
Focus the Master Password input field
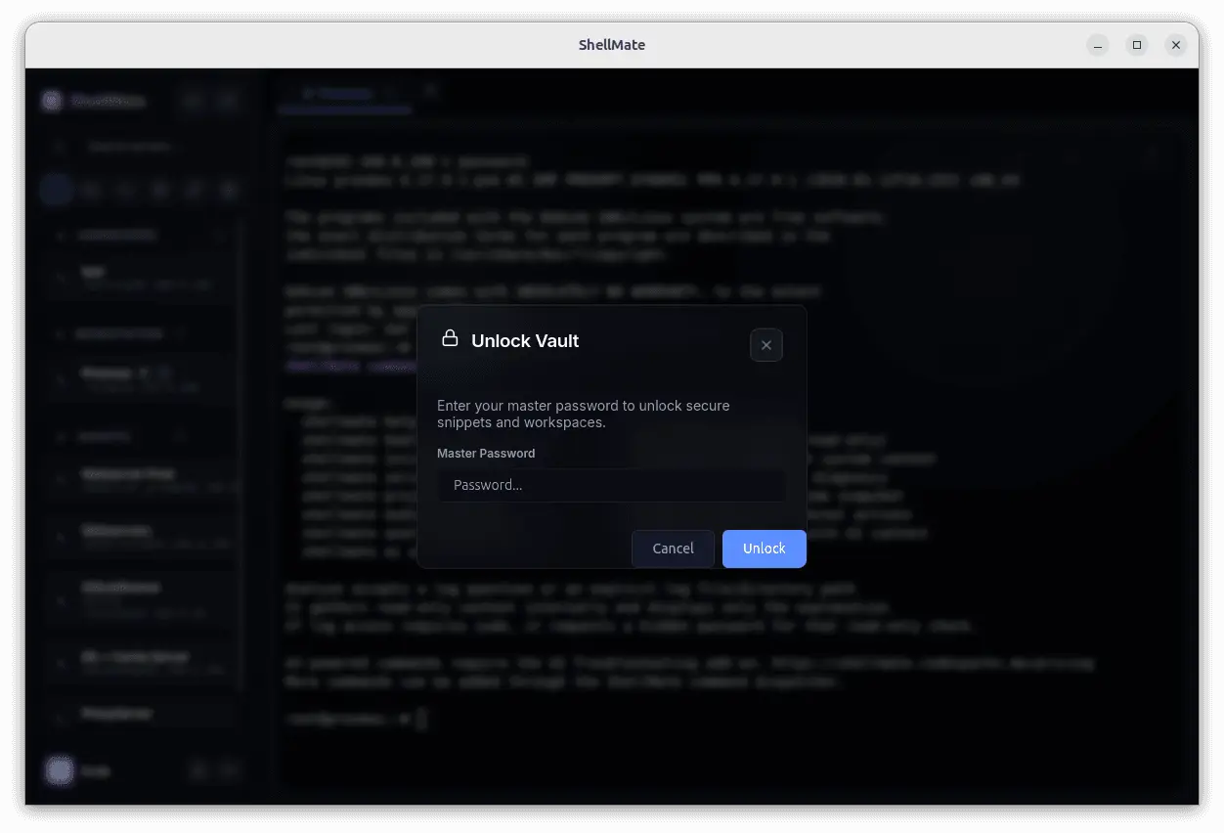tap(611, 485)
